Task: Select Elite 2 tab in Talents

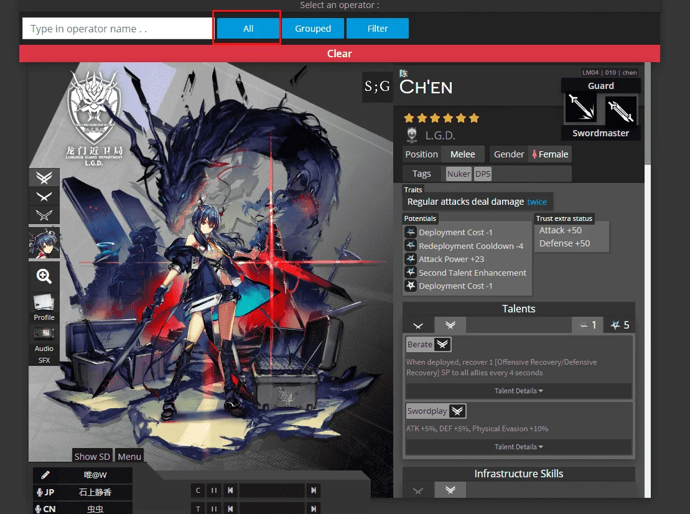Action: tap(450, 325)
